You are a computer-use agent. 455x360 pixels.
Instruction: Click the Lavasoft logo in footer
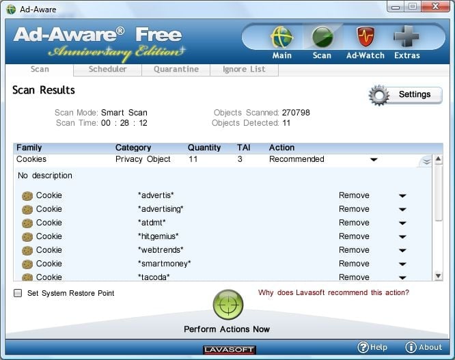229,350
